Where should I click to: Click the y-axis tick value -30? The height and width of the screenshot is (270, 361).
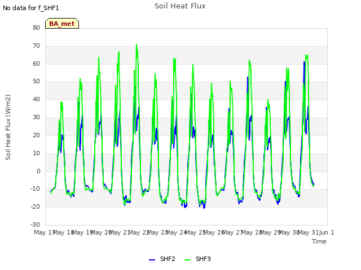click(35, 224)
